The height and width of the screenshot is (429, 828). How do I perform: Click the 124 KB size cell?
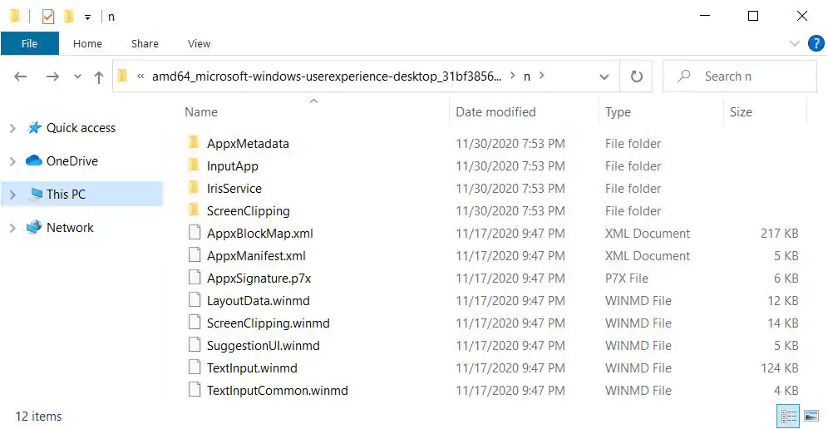780,368
